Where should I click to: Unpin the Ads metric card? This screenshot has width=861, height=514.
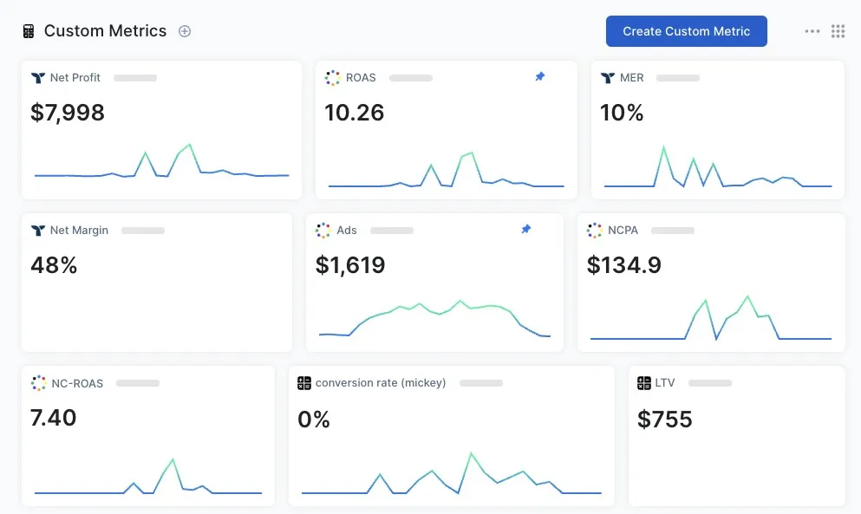point(526,229)
